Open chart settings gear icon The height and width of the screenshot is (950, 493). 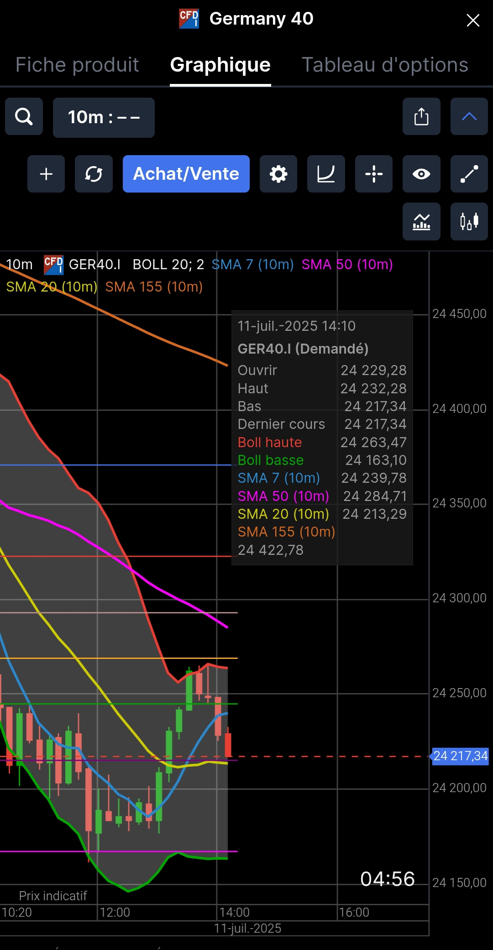click(x=278, y=174)
